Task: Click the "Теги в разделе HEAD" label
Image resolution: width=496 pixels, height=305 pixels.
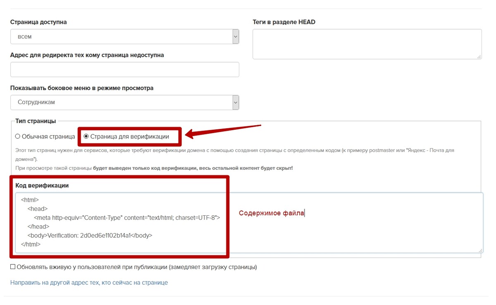Action: click(x=284, y=22)
